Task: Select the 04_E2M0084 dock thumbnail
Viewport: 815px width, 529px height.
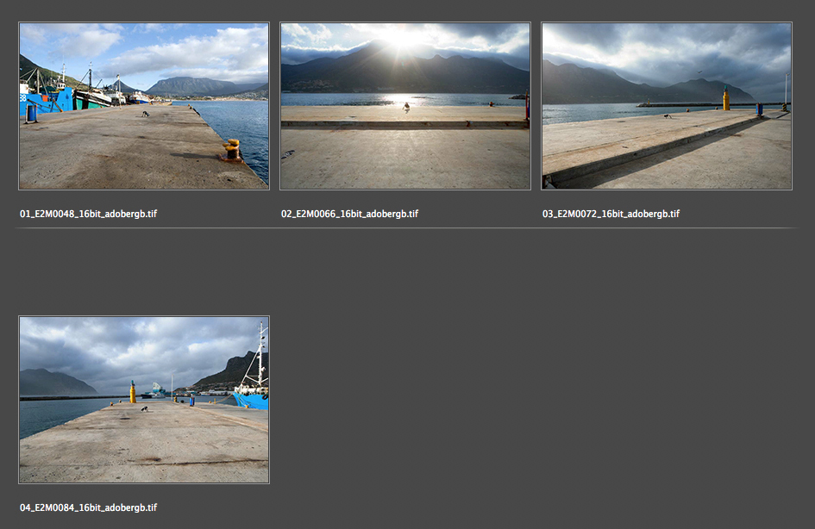Action: click(143, 399)
